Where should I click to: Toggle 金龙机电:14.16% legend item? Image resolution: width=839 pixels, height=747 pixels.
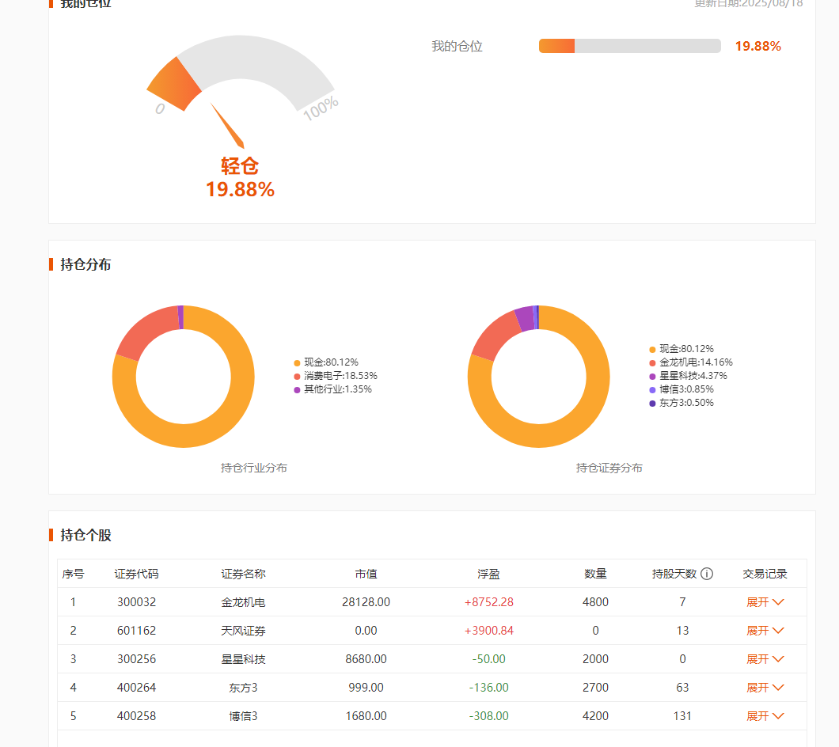click(x=691, y=362)
